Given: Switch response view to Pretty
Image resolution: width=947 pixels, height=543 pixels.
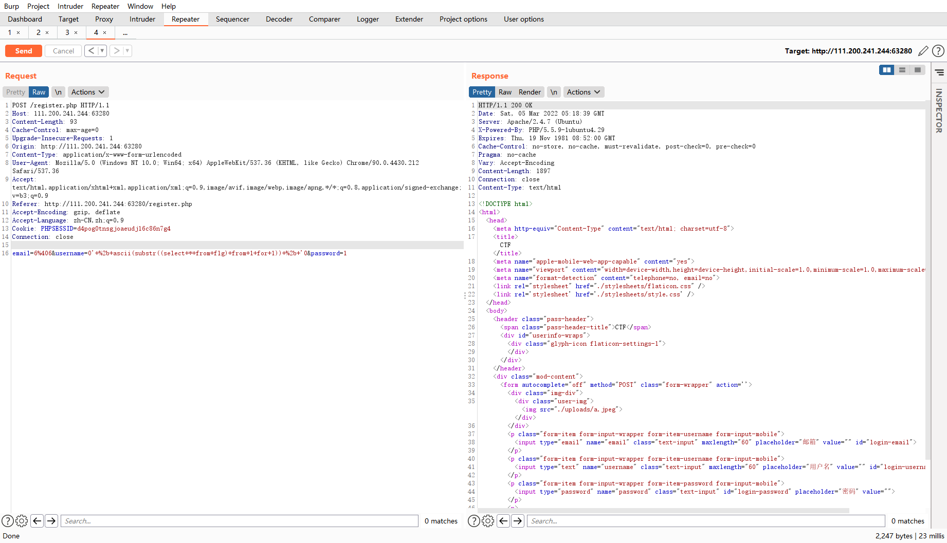Looking at the screenshot, I should click(x=482, y=92).
